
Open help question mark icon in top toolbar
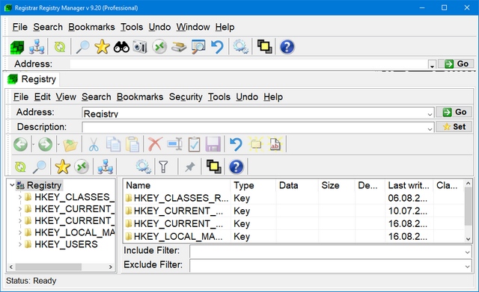click(x=287, y=47)
